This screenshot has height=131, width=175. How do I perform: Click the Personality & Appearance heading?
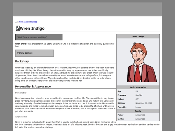click(x=33, y=87)
